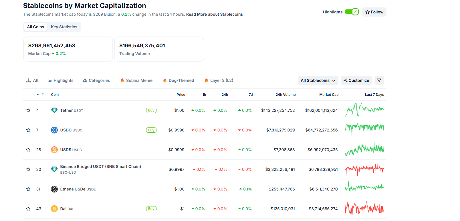460x221 pixels.
Task: Click the USDC coin logo icon
Action: pyautogui.click(x=54, y=130)
